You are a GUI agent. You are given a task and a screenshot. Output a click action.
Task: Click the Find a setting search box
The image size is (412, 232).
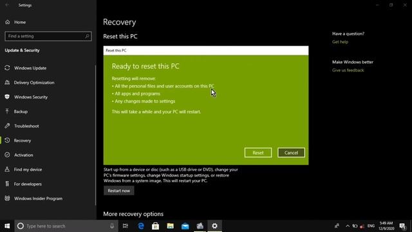click(x=48, y=36)
